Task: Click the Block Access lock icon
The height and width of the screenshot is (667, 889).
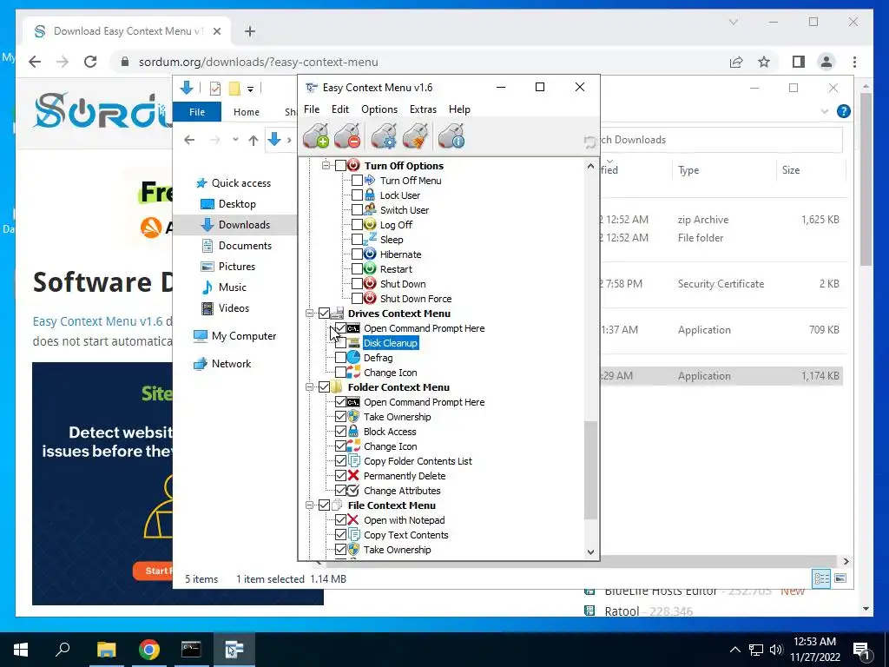Action: point(353,431)
